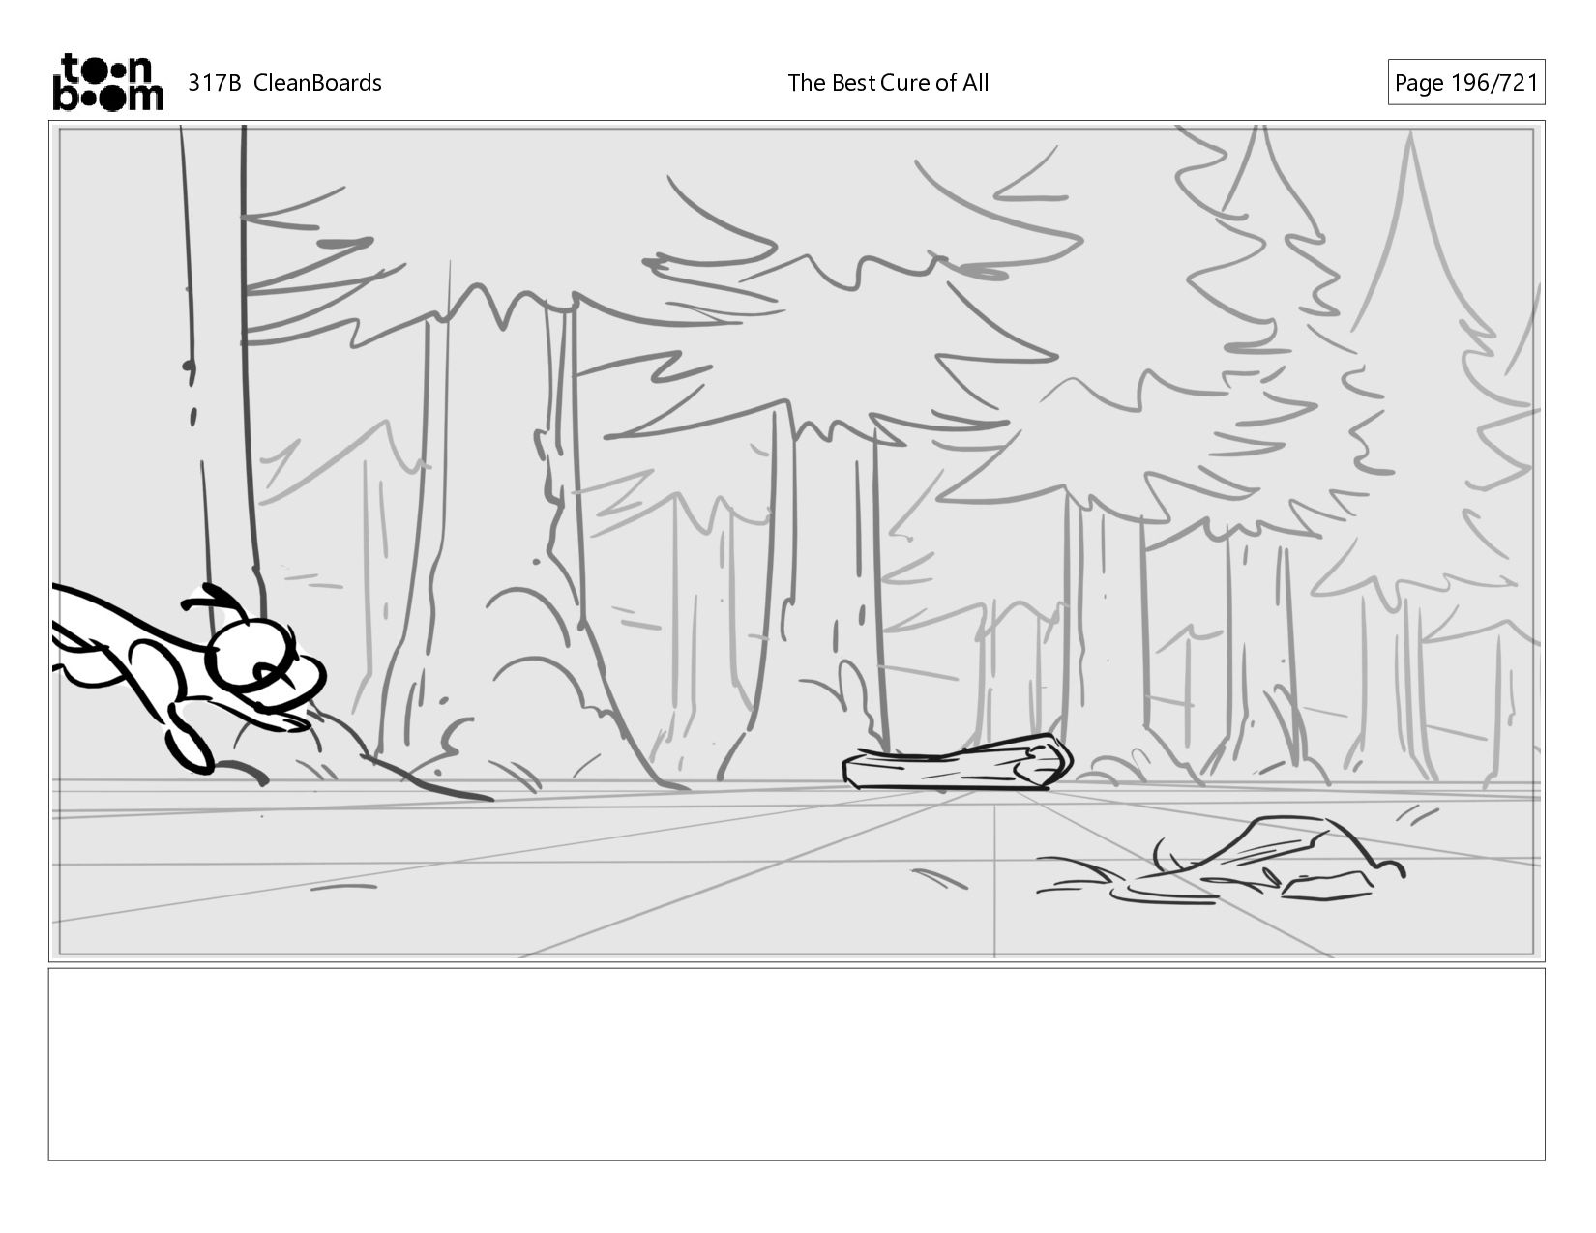Select the '317B CleanBoards' header text
The height and width of the screenshot is (1233, 1596).
click(284, 83)
